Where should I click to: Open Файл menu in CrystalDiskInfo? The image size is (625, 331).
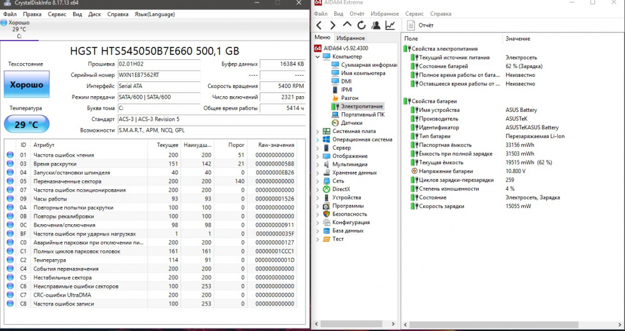click(x=9, y=14)
